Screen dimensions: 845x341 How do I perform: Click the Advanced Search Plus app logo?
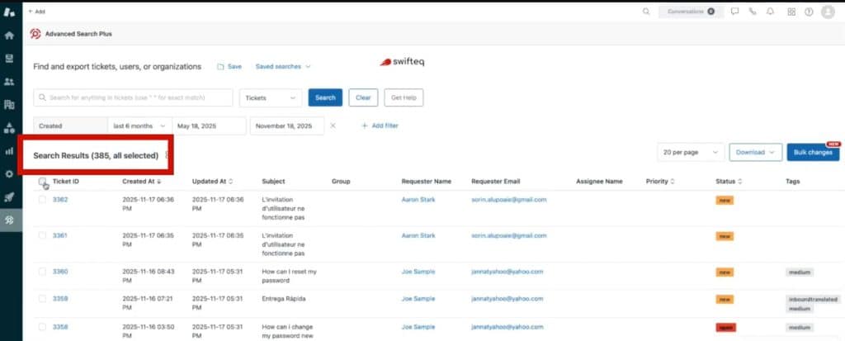point(35,34)
